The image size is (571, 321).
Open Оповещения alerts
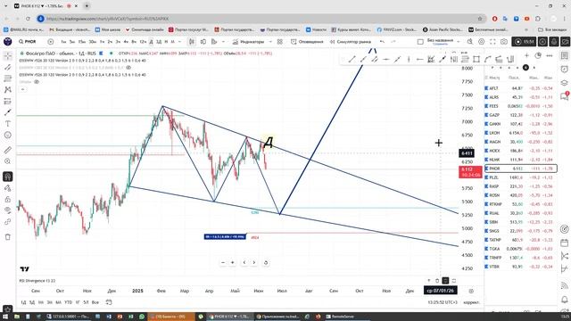pyautogui.click(x=307, y=42)
